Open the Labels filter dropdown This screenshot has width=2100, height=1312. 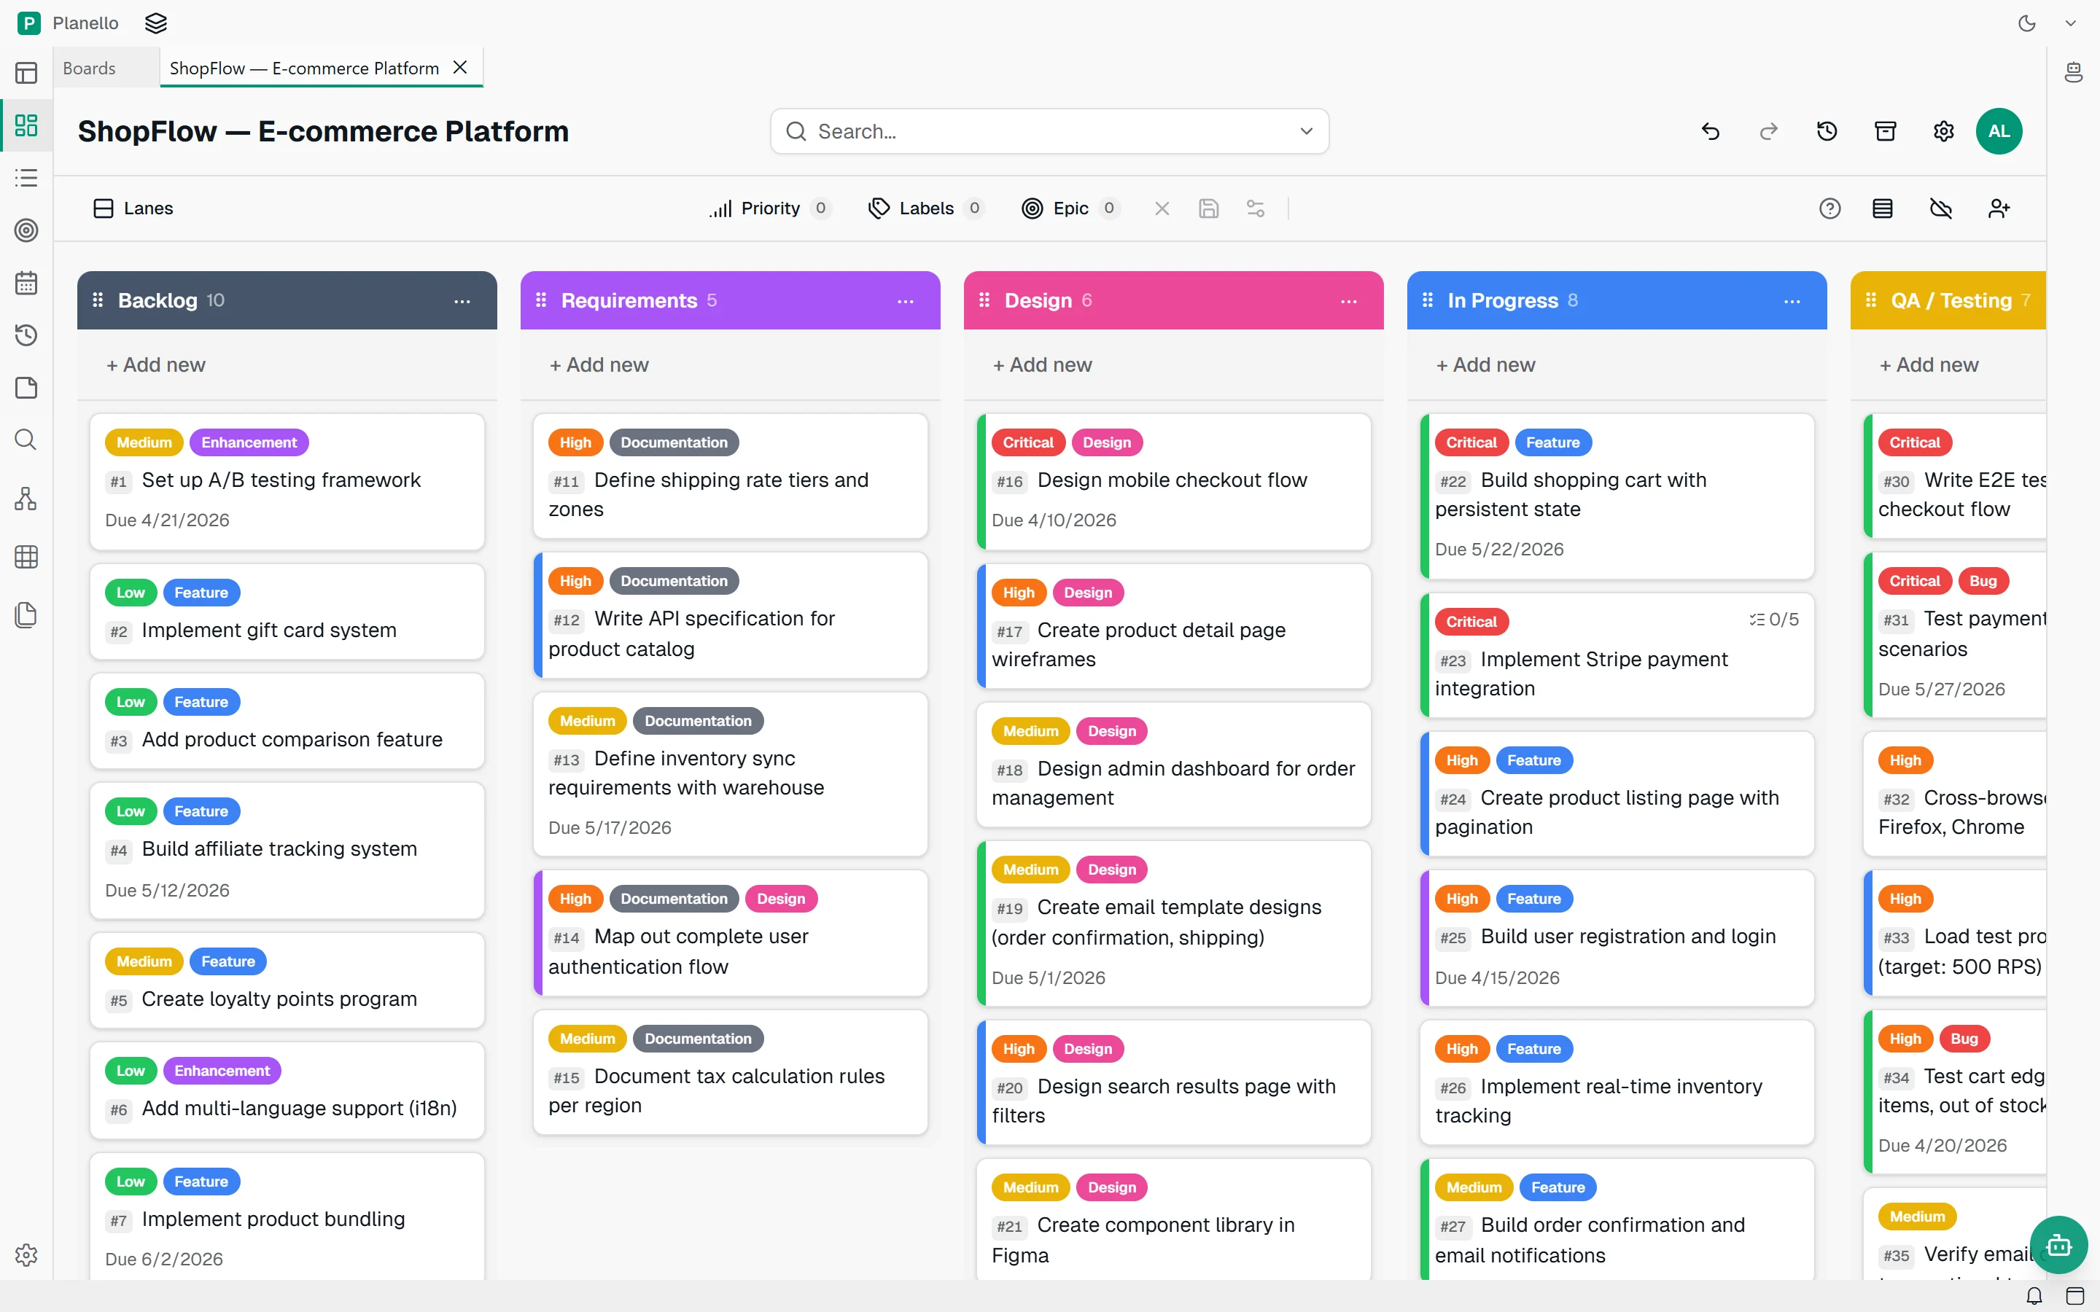coord(926,208)
